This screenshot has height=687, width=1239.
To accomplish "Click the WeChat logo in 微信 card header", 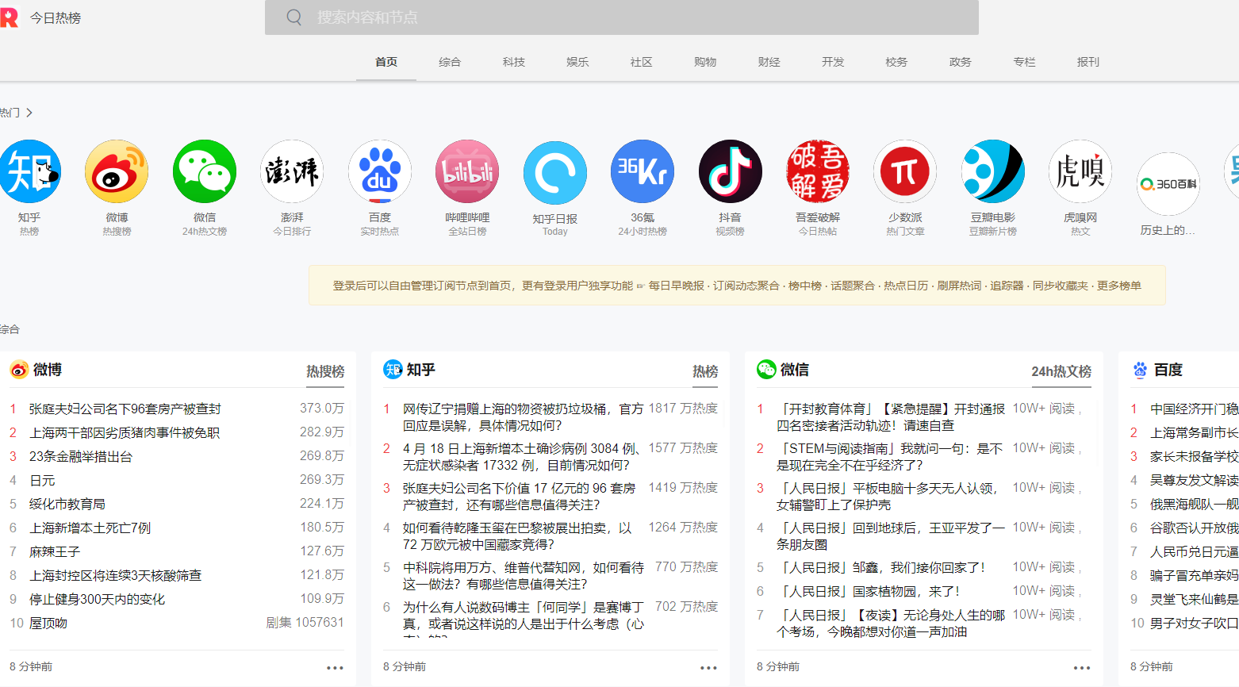I will (766, 370).
